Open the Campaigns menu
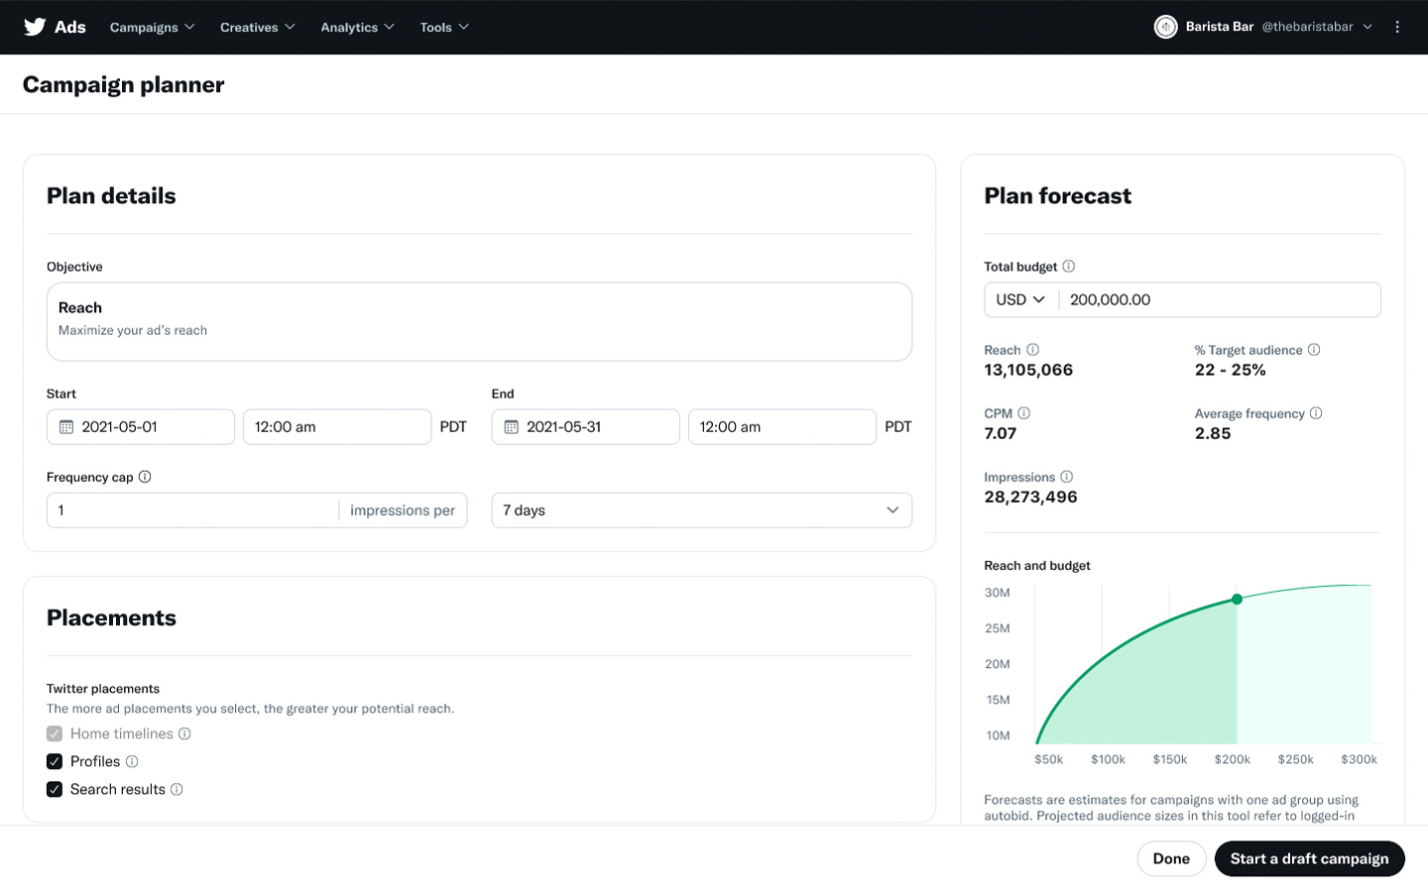This screenshot has width=1428, height=894. pos(152,27)
